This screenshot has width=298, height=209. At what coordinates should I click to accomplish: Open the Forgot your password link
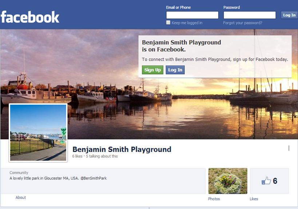click(242, 23)
